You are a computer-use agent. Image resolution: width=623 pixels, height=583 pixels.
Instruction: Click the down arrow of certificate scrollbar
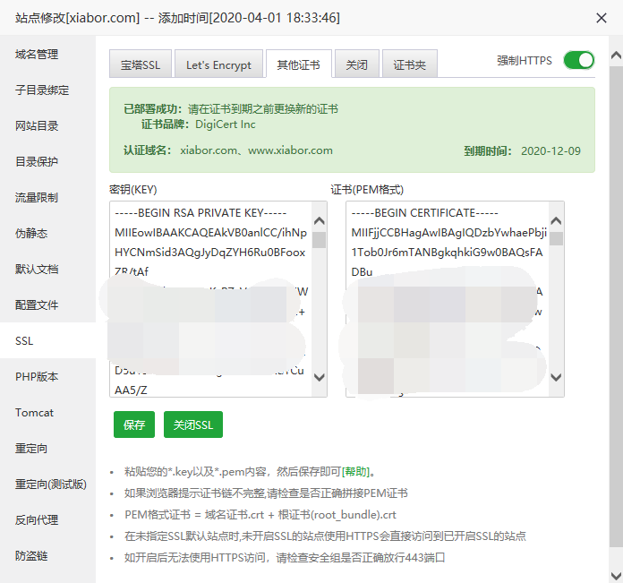pyautogui.click(x=556, y=377)
